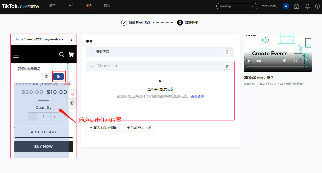
Task: Delete the 查看内容 event
Action: pyautogui.click(x=227, y=52)
